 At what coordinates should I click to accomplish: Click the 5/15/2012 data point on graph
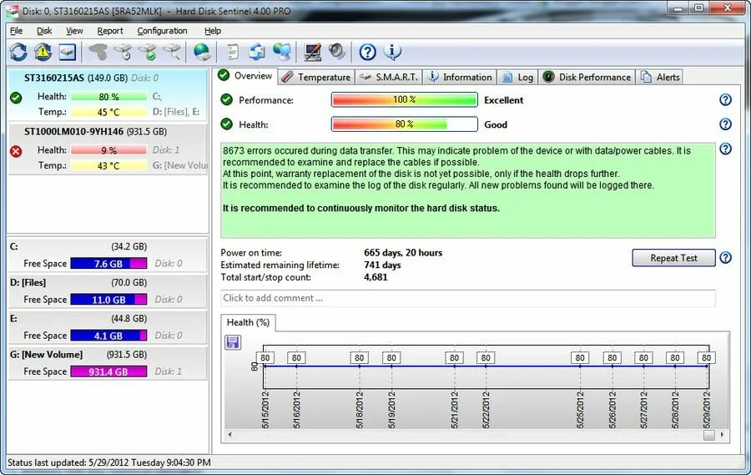(265, 366)
